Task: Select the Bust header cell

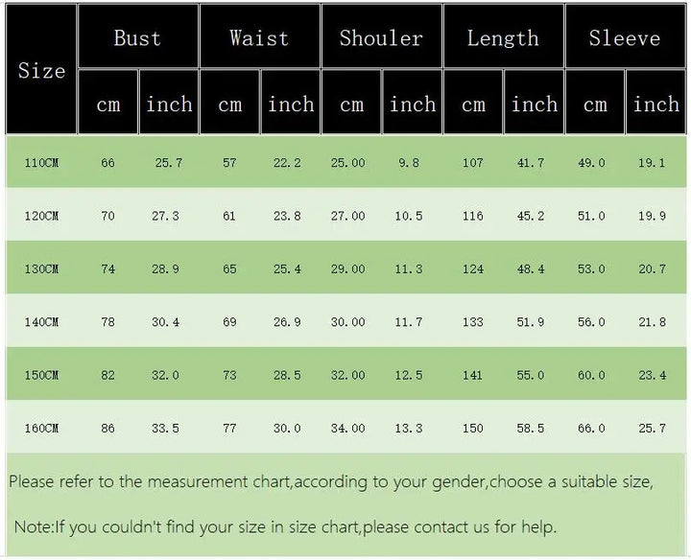Action: point(137,38)
